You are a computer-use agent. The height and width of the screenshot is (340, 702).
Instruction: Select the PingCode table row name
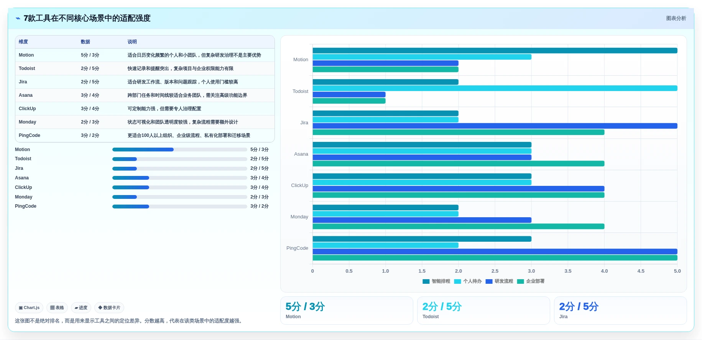[x=30, y=135]
